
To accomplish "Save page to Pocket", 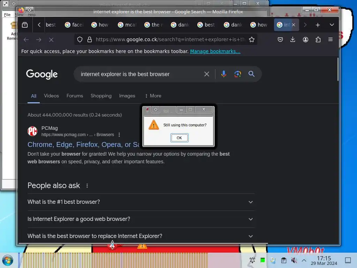I will pyautogui.click(x=280, y=39).
